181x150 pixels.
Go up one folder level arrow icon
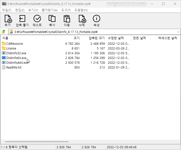[x=4, y=32]
